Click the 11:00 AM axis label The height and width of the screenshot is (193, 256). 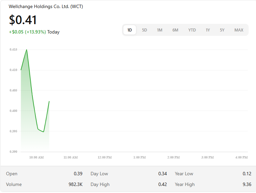[x=71, y=157]
